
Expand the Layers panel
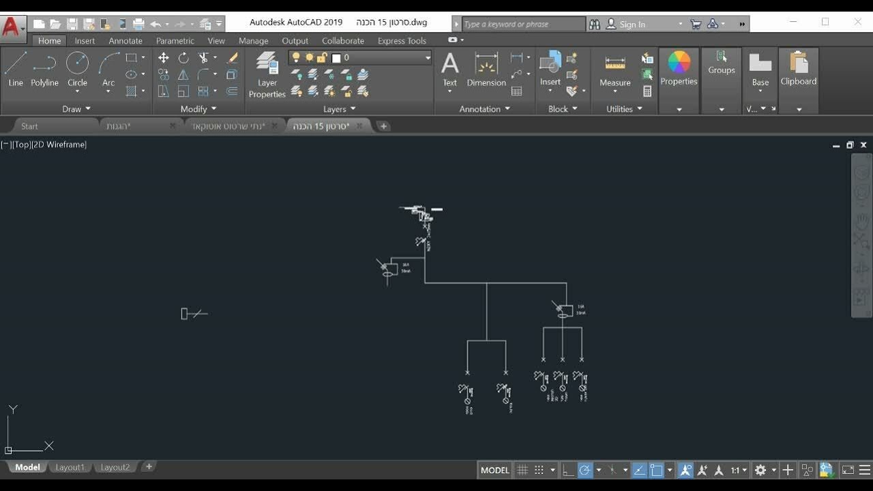(x=339, y=108)
